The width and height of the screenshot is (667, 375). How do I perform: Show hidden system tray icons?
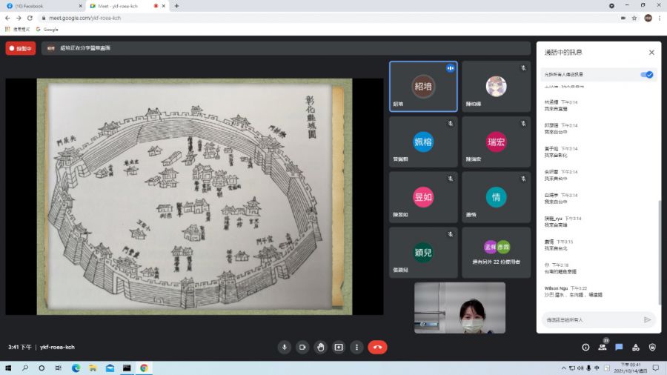click(x=564, y=368)
